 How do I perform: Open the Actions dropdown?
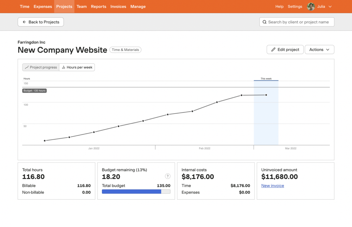(319, 49)
